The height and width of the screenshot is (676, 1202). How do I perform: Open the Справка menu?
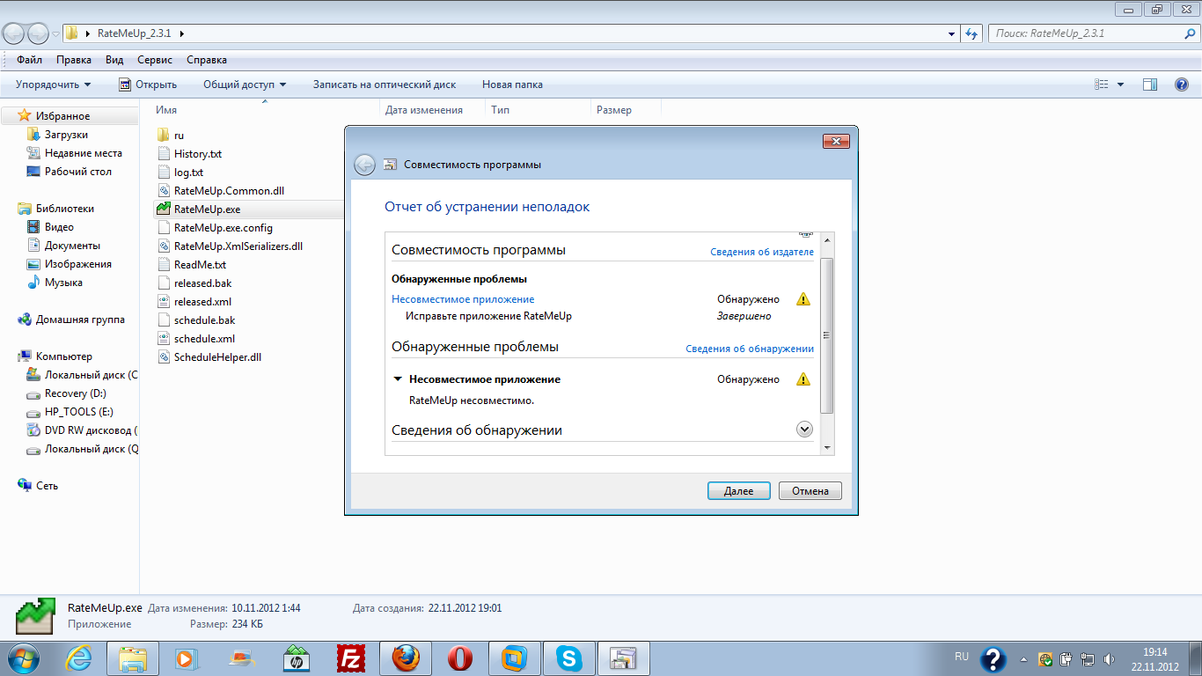coord(207,60)
